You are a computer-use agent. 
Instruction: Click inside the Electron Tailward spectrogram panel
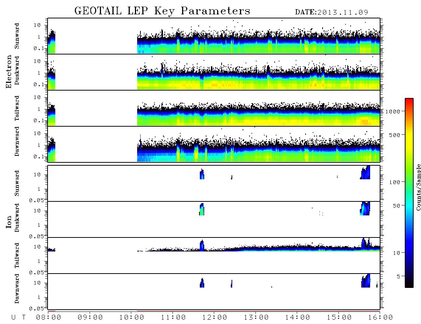pyautogui.click(x=214, y=108)
